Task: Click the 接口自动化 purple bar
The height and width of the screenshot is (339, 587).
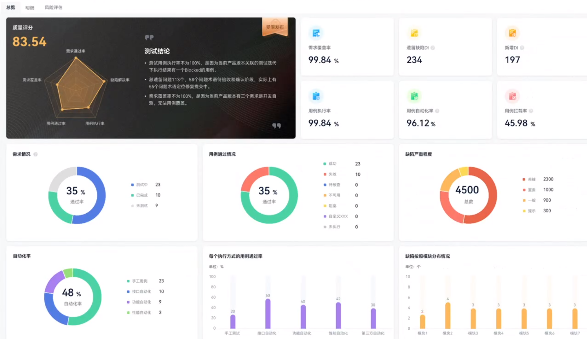Action: click(x=268, y=314)
